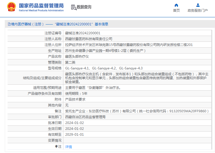Screen dimensions: 215x153
Task: Open 数据查询 text label
Action: coord(84,7)
